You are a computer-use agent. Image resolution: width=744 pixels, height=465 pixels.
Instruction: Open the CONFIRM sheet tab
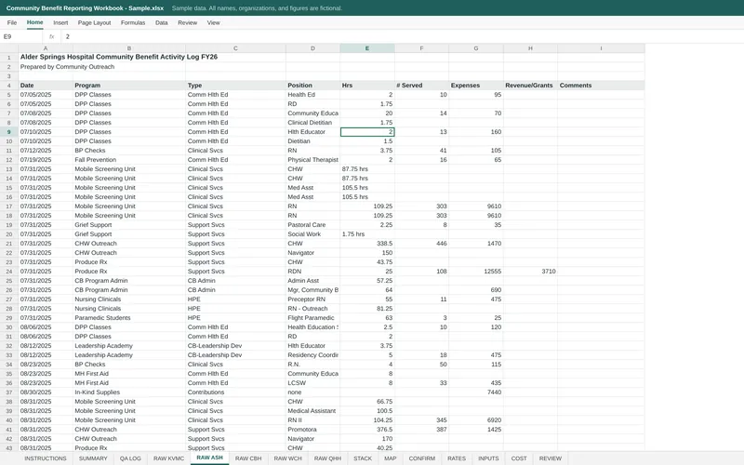pos(422,458)
